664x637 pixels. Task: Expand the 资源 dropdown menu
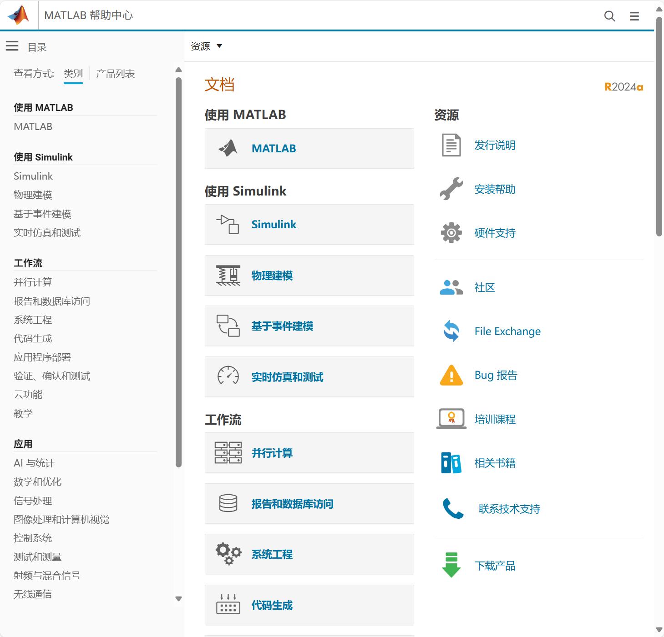[207, 46]
